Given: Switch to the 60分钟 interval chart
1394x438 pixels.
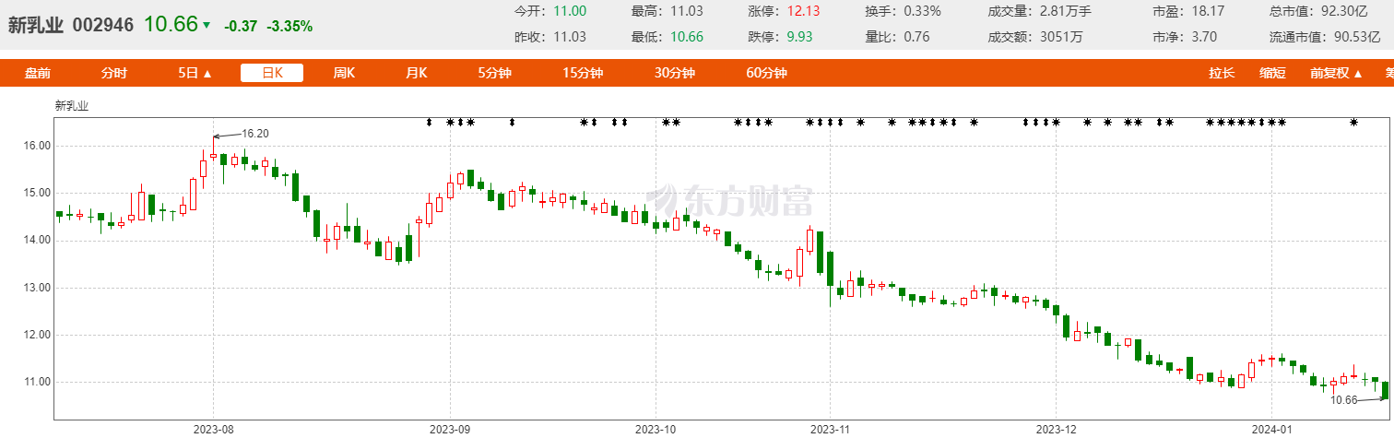Looking at the screenshot, I should (766, 74).
